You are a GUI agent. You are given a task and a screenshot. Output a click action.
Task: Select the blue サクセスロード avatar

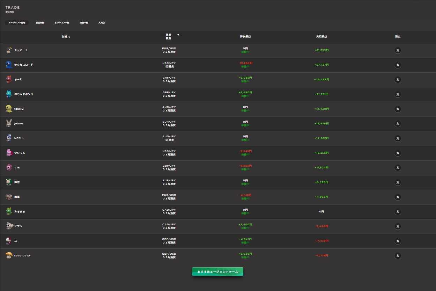[x=9, y=65]
